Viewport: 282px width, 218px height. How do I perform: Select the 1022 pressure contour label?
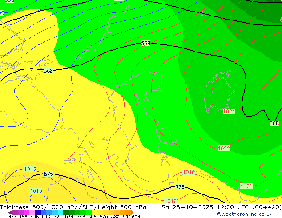(x=224, y=149)
